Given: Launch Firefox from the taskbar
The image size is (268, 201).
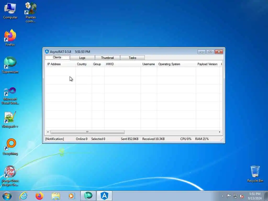Looking at the screenshot, I should click(39, 196).
